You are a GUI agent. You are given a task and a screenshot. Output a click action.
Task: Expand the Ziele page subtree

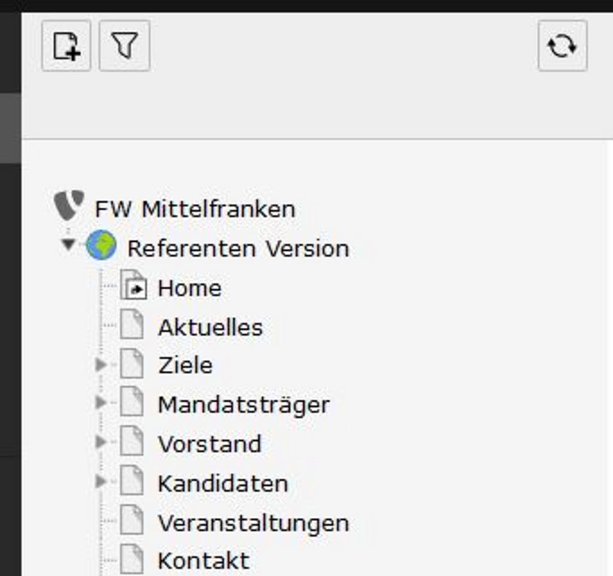coord(101,364)
